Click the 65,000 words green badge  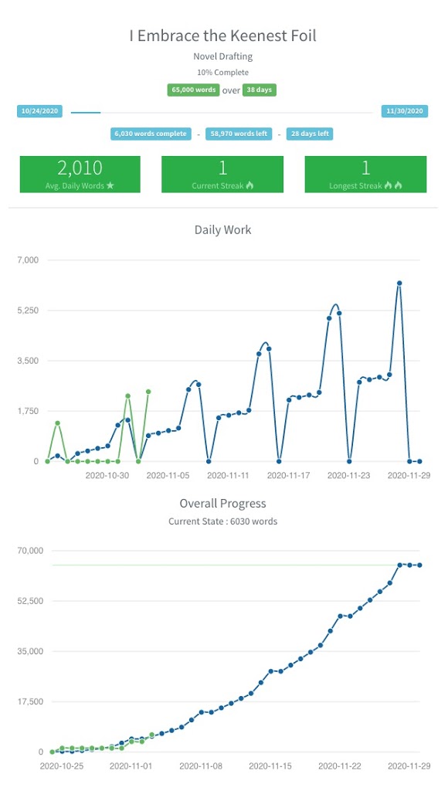coord(194,90)
